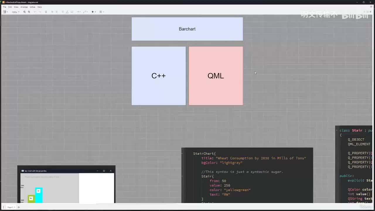Open the pages menu dots icon
This screenshot has height=211, width=375.
(4, 207)
